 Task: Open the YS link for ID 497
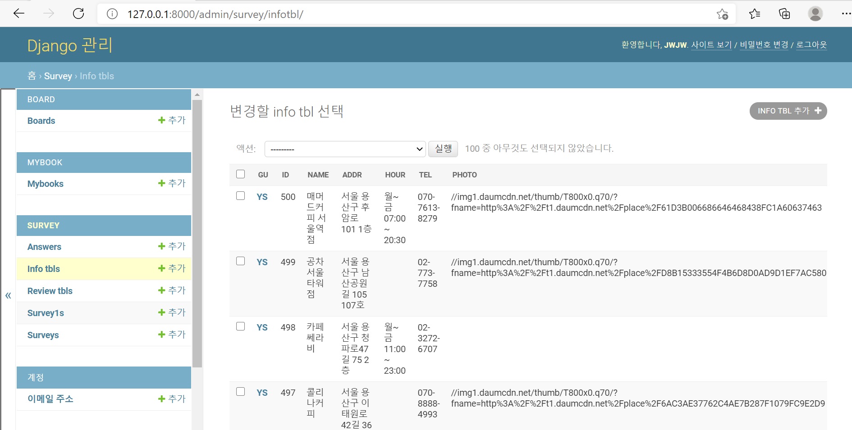262,393
